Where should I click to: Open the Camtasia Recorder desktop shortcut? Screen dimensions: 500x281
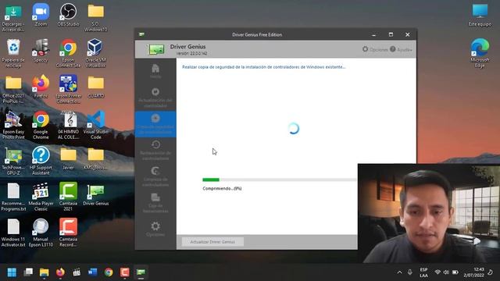(68, 233)
